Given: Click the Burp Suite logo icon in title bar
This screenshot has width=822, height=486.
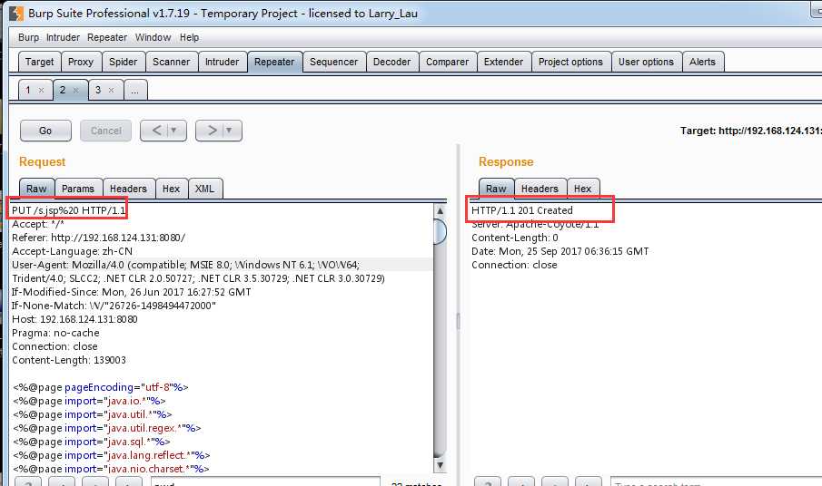Looking at the screenshot, I should click(x=15, y=13).
